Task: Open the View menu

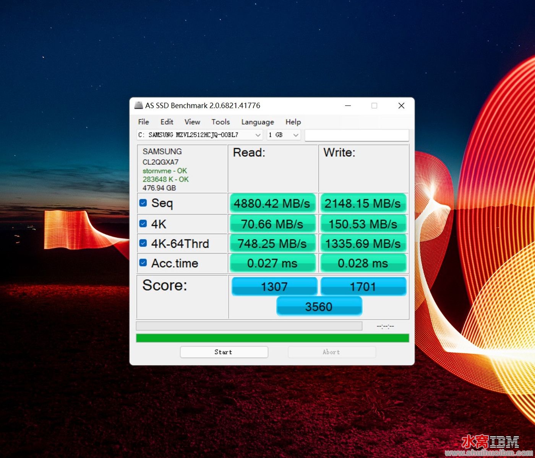Action: (x=192, y=122)
